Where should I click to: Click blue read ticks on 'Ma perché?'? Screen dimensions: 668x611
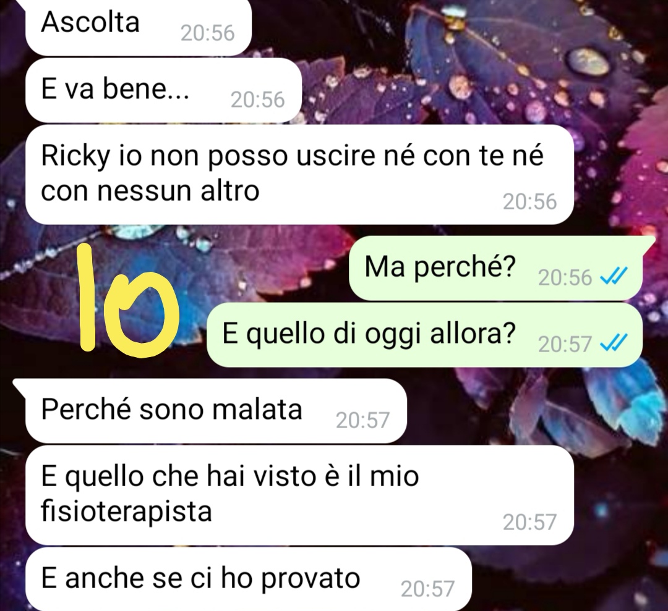click(x=614, y=277)
